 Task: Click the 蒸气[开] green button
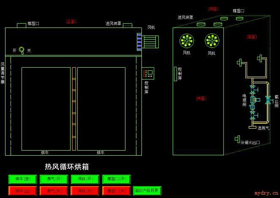tap(54, 179)
